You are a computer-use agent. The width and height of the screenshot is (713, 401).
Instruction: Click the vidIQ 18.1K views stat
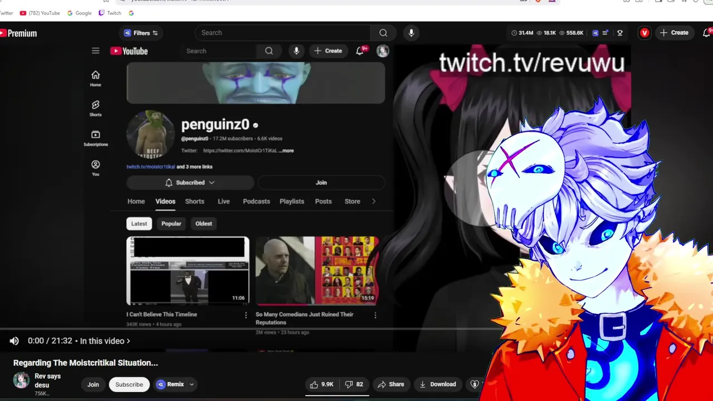(x=546, y=33)
